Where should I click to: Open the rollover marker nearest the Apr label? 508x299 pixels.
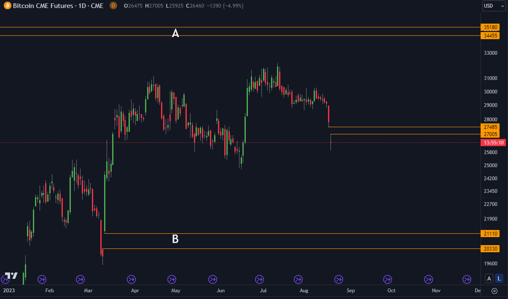coord(131,279)
